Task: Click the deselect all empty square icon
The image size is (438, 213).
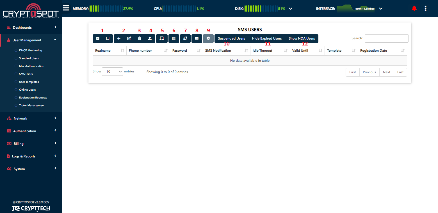Action: (x=108, y=38)
